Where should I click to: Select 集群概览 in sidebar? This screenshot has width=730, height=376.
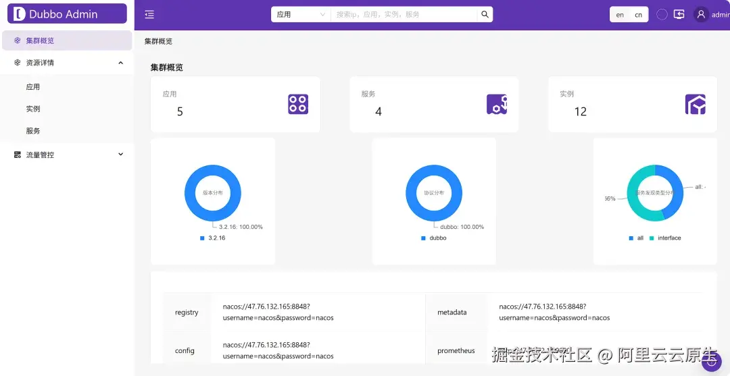click(67, 41)
